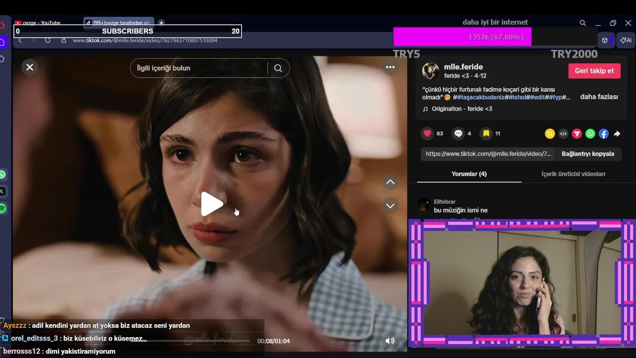The width and height of the screenshot is (636, 358).
Task: Click 'Geri takip et' follow back button
Action: tap(594, 71)
